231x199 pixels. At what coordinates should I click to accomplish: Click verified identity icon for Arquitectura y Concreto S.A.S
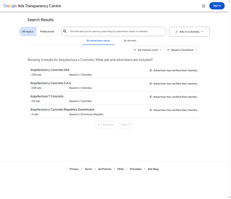pyautogui.click(x=151, y=83)
